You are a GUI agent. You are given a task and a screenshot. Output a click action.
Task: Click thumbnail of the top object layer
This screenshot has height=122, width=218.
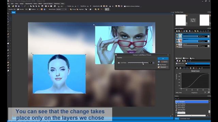point(180,36)
